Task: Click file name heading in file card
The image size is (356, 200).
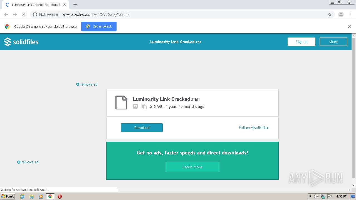Action: [166, 99]
